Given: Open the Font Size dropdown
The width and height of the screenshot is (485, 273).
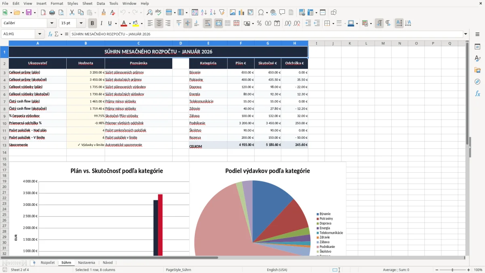Looking at the screenshot, I should (81, 23).
